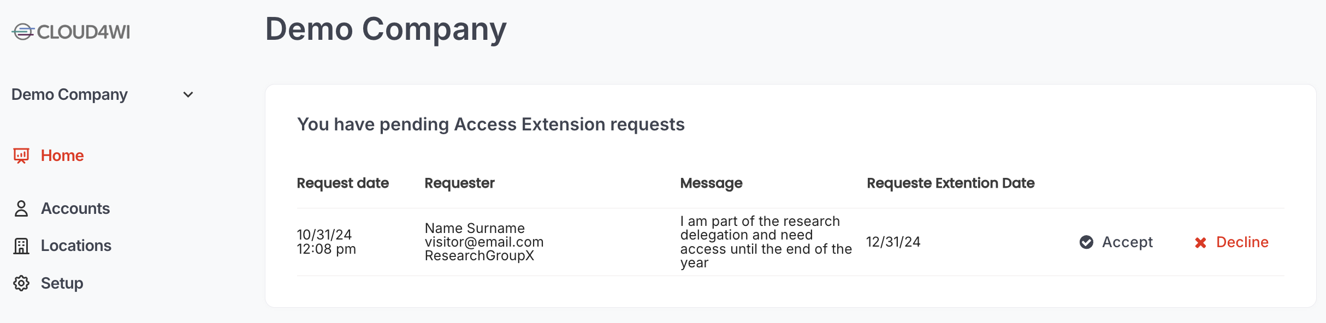Click the red Decline X icon

click(x=1200, y=243)
